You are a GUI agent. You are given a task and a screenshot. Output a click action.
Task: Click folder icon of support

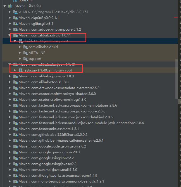click(25, 59)
